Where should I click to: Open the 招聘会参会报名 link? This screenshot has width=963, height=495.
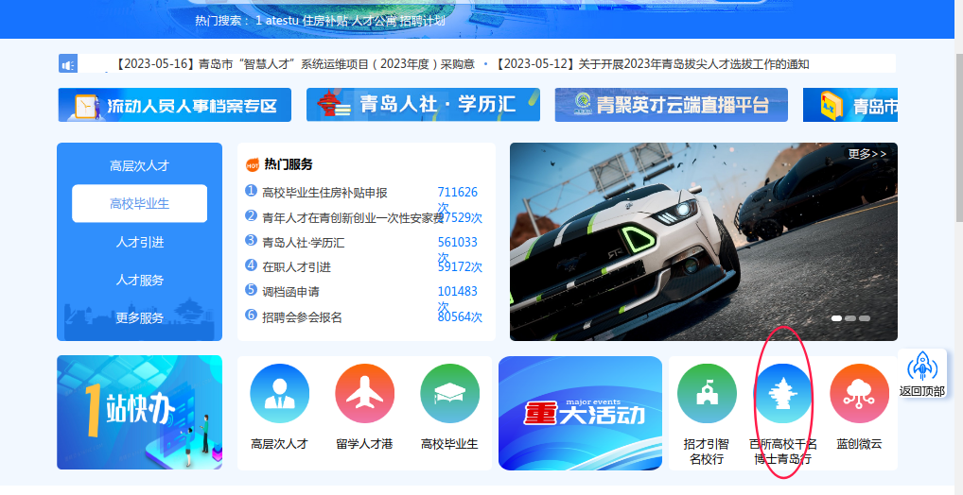click(x=302, y=316)
